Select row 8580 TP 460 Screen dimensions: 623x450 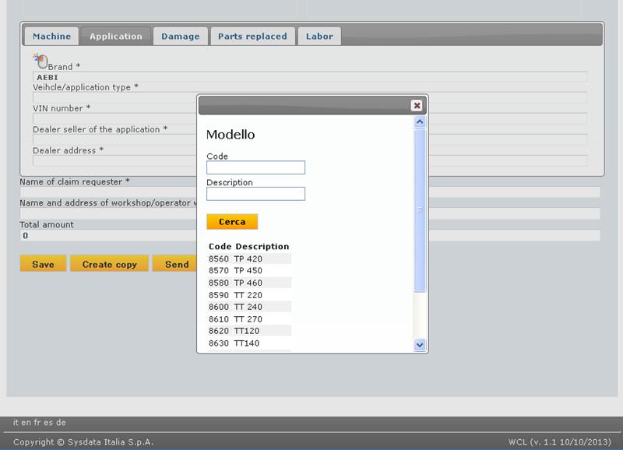point(249,283)
